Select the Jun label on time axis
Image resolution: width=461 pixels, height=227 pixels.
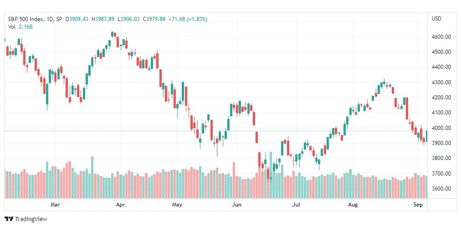coord(236,204)
